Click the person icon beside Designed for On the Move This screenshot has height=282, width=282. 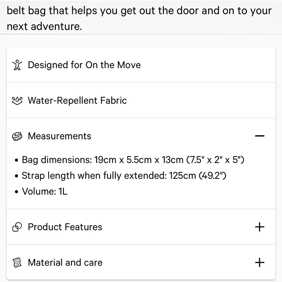tap(17, 65)
